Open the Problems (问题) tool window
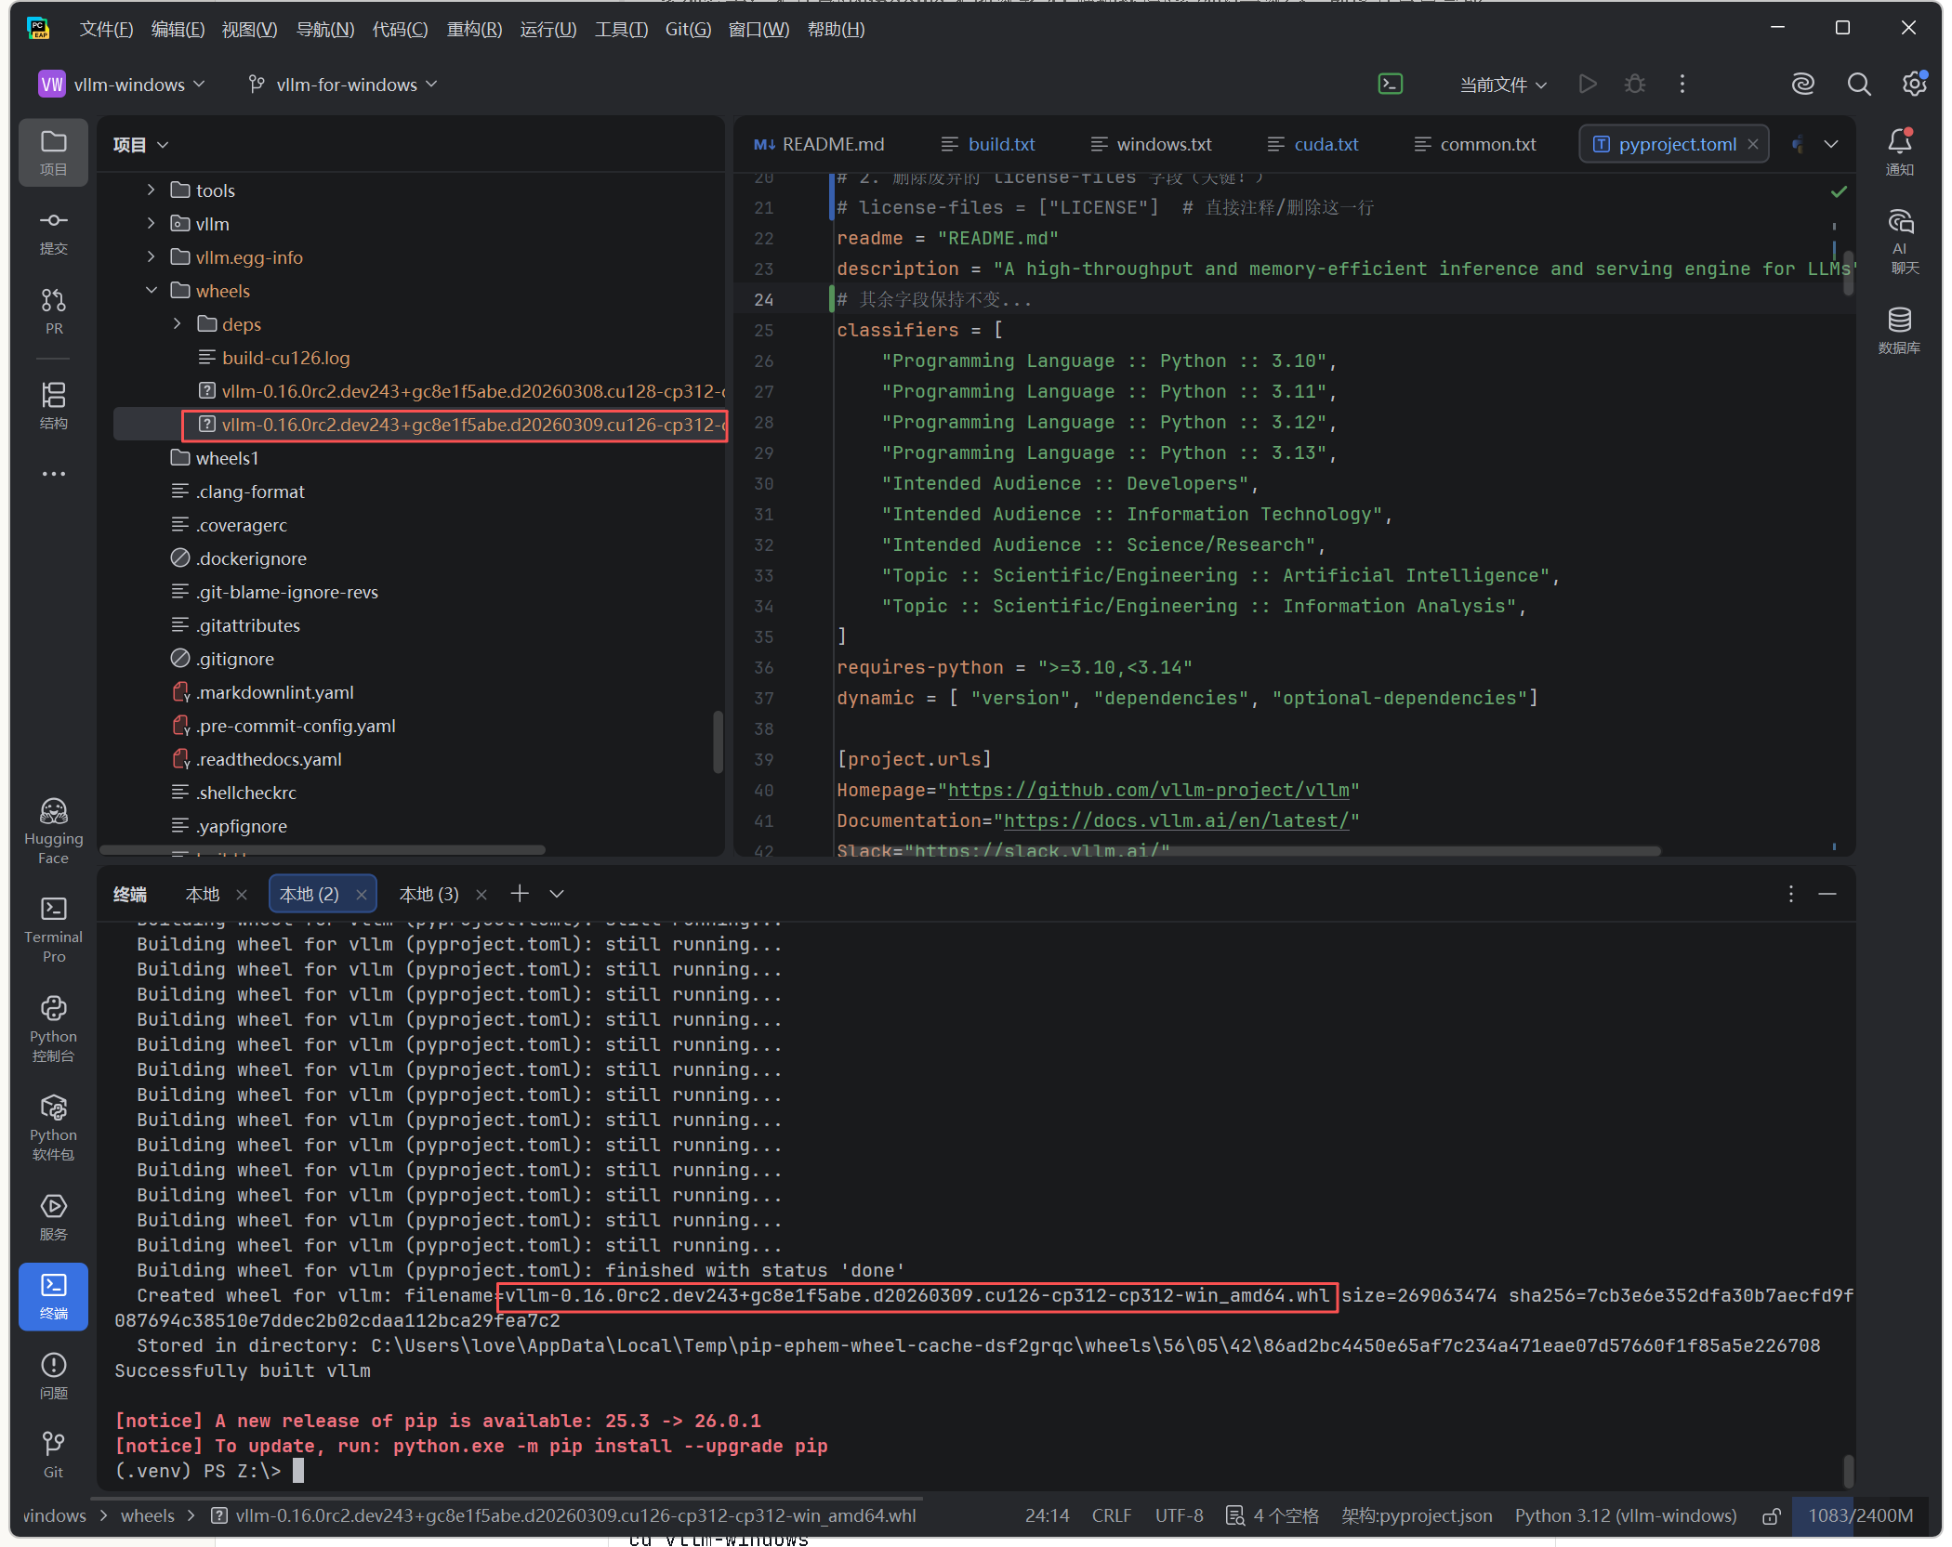The image size is (1952, 1547). (53, 1375)
